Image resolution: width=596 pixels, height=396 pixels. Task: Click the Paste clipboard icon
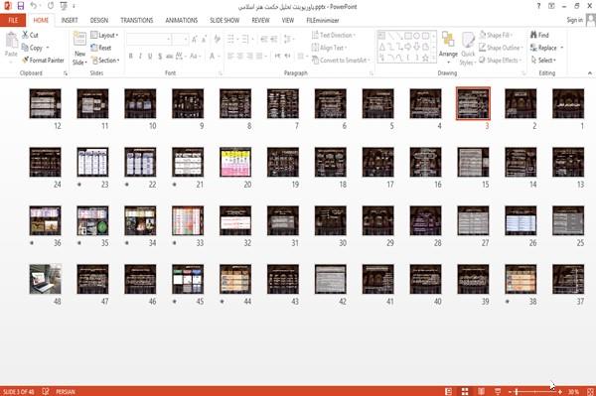point(11,41)
